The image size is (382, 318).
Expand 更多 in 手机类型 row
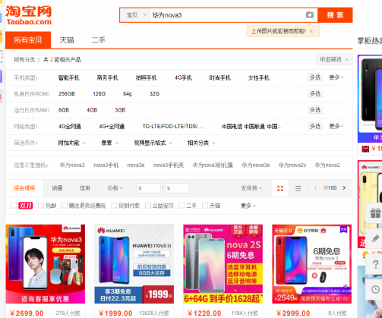[x=336, y=77]
